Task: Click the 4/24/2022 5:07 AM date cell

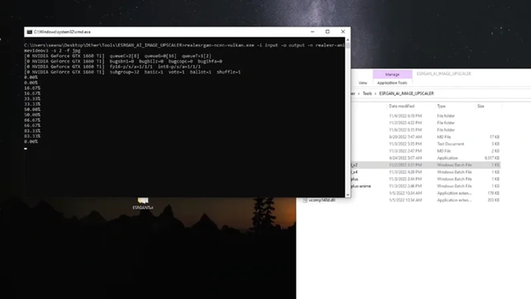Action: click(x=406, y=158)
